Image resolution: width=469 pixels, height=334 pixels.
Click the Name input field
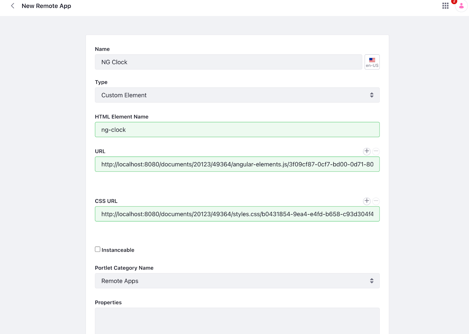(x=228, y=62)
